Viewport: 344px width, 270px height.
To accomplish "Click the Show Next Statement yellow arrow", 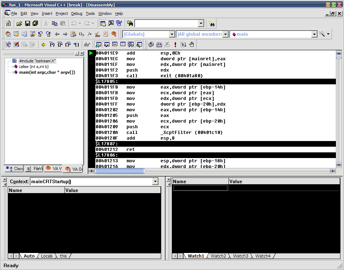I will click(x=43, y=45).
